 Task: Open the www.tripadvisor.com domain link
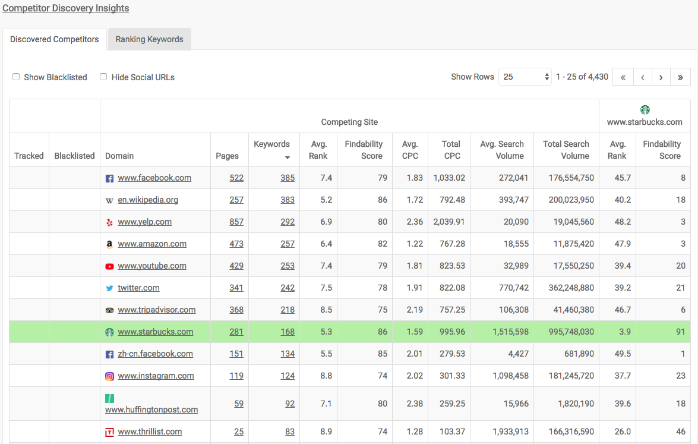point(157,310)
